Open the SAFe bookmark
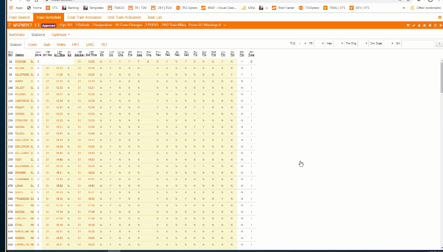Viewport: 443px width, 252px height. [248, 8]
